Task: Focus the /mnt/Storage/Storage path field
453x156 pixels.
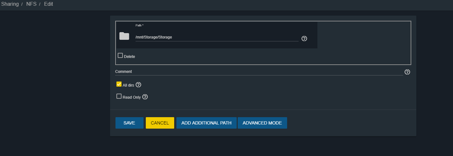Action: pyautogui.click(x=217, y=37)
